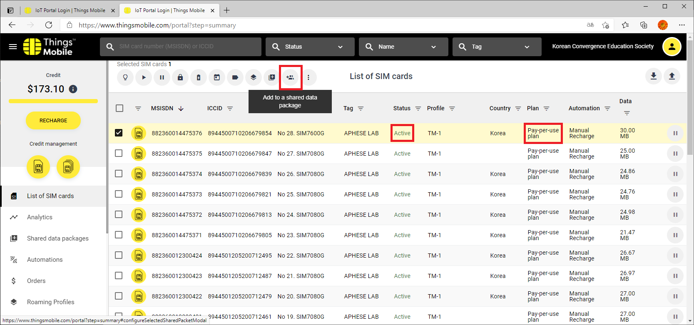This screenshot has width=694, height=325.
Task: Open Roaming Profiles in the sidebar
Action: pyautogui.click(x=54, y=302)
